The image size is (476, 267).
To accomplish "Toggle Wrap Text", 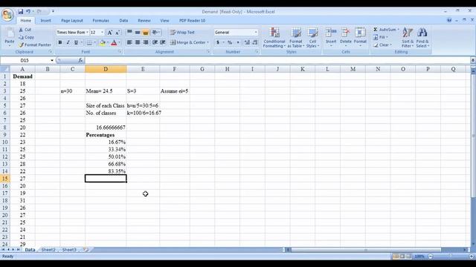I will [182, 32].
